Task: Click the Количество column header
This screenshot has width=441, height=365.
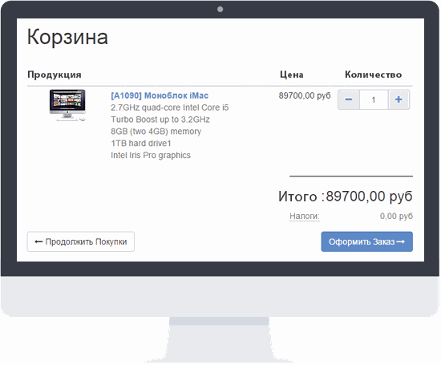Action: (x=373, y=75)
